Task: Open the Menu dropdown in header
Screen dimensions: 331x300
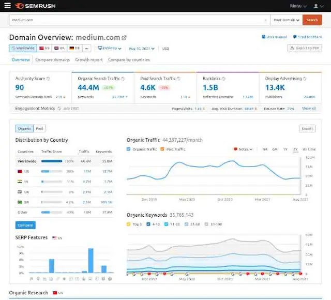Action: (x=298, y=6)
